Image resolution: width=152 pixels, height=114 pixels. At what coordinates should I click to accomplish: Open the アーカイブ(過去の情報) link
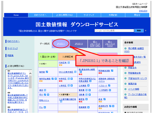135,96
